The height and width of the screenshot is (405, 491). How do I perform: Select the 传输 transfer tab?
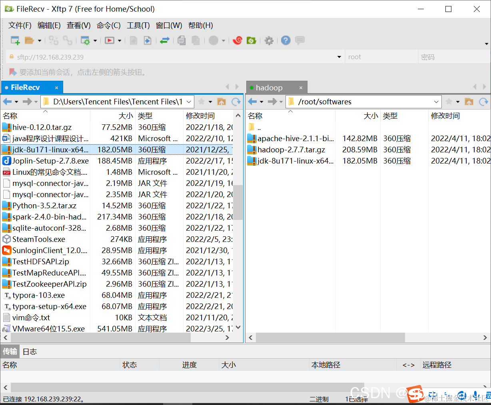(x=10, y=351)
